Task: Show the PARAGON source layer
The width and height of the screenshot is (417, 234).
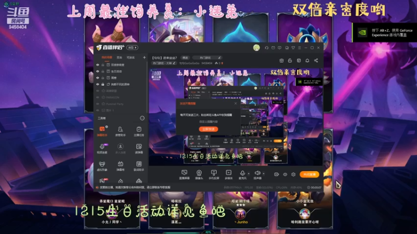Action: (x=97, y=97)
